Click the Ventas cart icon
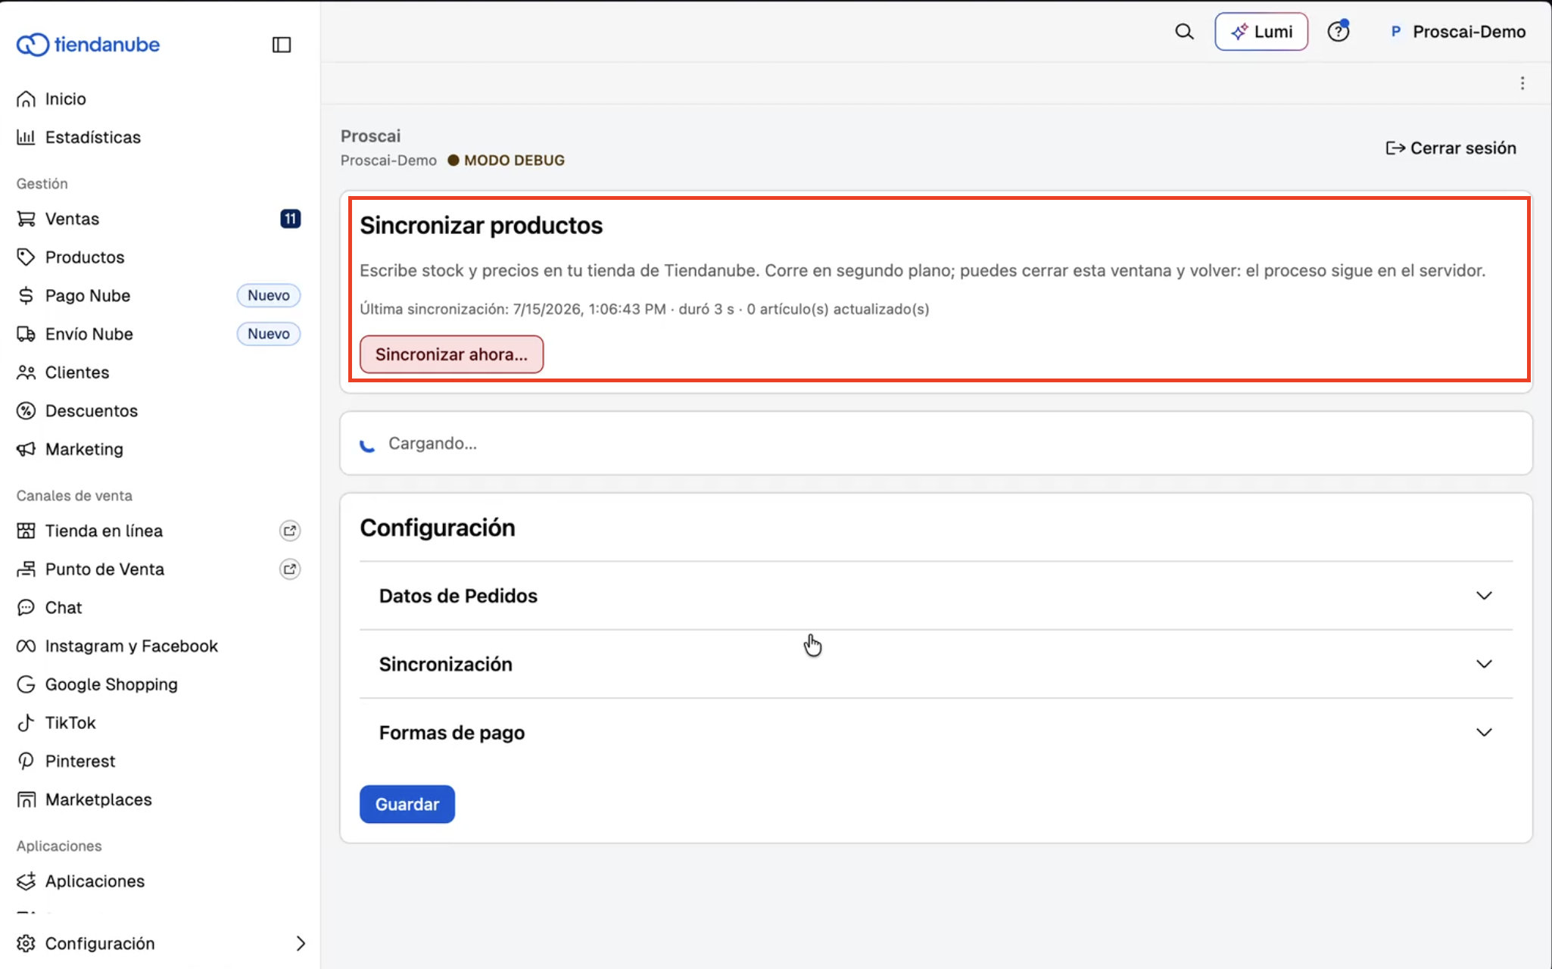1552x969 pixels. (26, 220)
